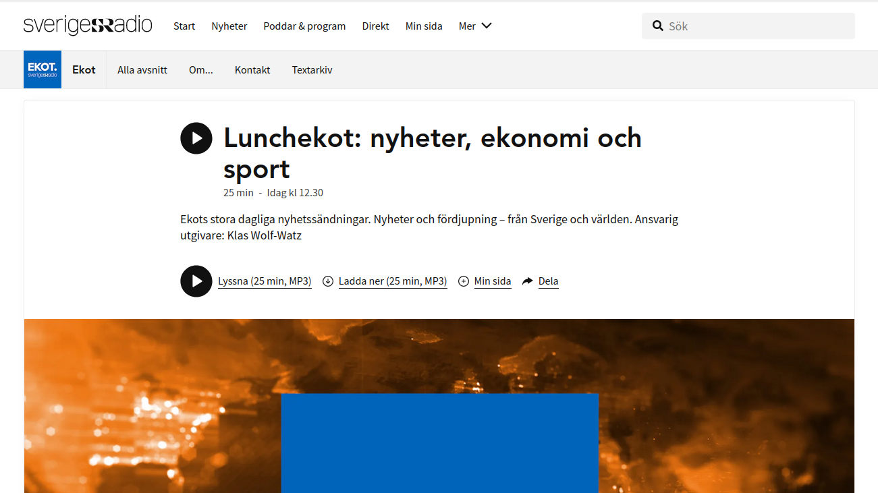Click the Sveriges Radio logo
Image resolution: width=878 pixels, height=493 pixels.
coord(88,26)
